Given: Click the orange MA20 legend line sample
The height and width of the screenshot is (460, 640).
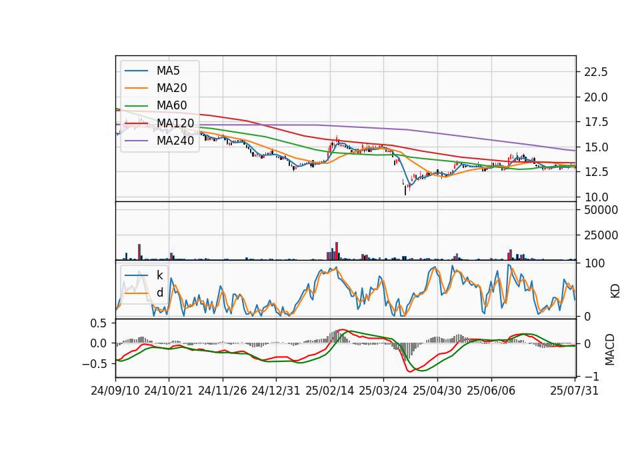Looking at the screenshot, I should (x=136, y=88).
